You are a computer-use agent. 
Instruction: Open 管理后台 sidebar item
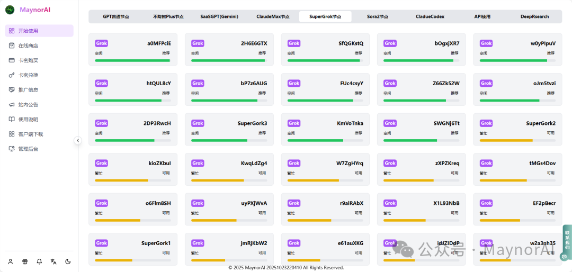point(39,149)
